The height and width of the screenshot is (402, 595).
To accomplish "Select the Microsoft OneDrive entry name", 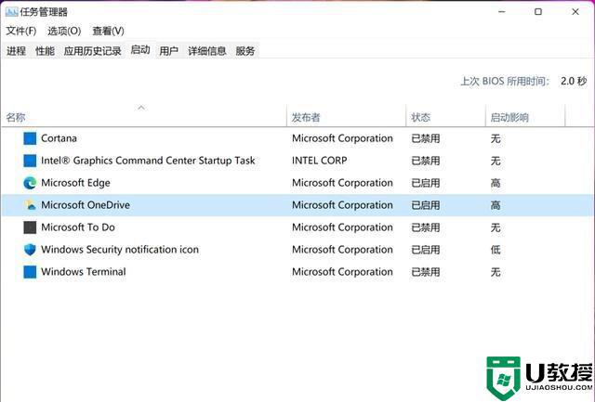I will [x=86, y=205].
